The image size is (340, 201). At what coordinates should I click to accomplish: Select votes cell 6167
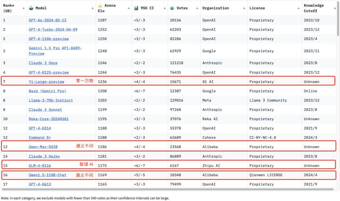click(x=174, y=166)
